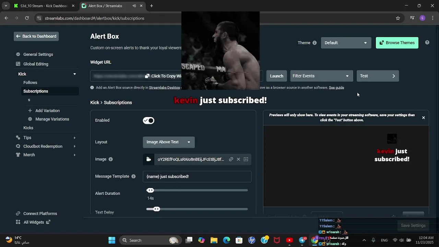Click the Alert Duration slider handle
The height and width of the screenshot is (247, 439).
[150, 190]
